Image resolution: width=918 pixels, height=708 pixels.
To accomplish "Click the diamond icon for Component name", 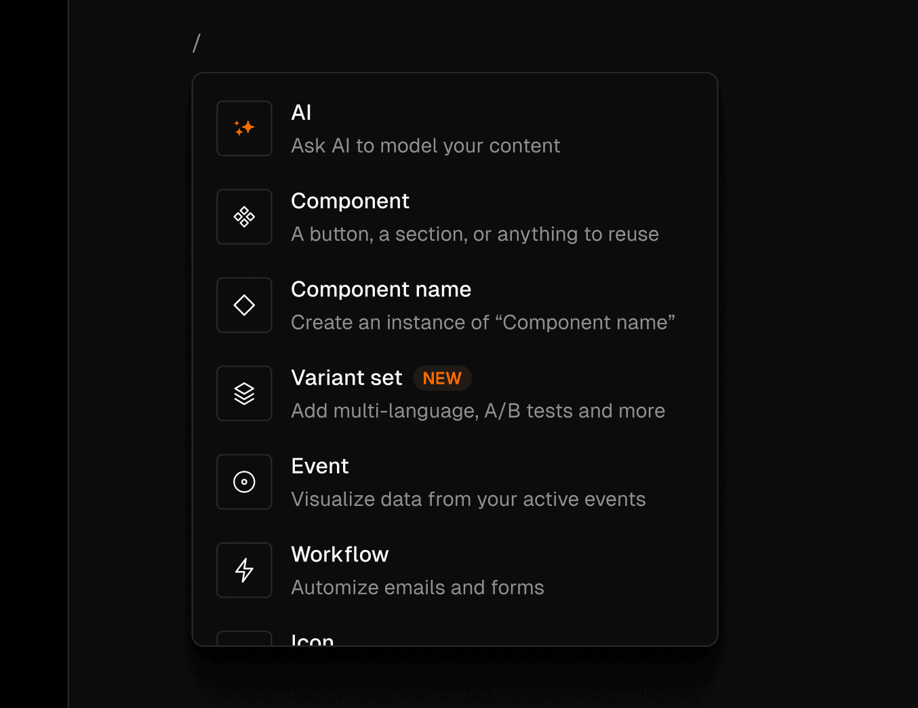I will [244, 305].
